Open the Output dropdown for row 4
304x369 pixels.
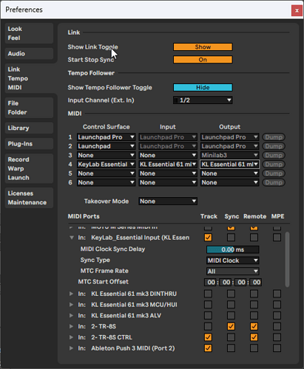[x=229, y=165]
